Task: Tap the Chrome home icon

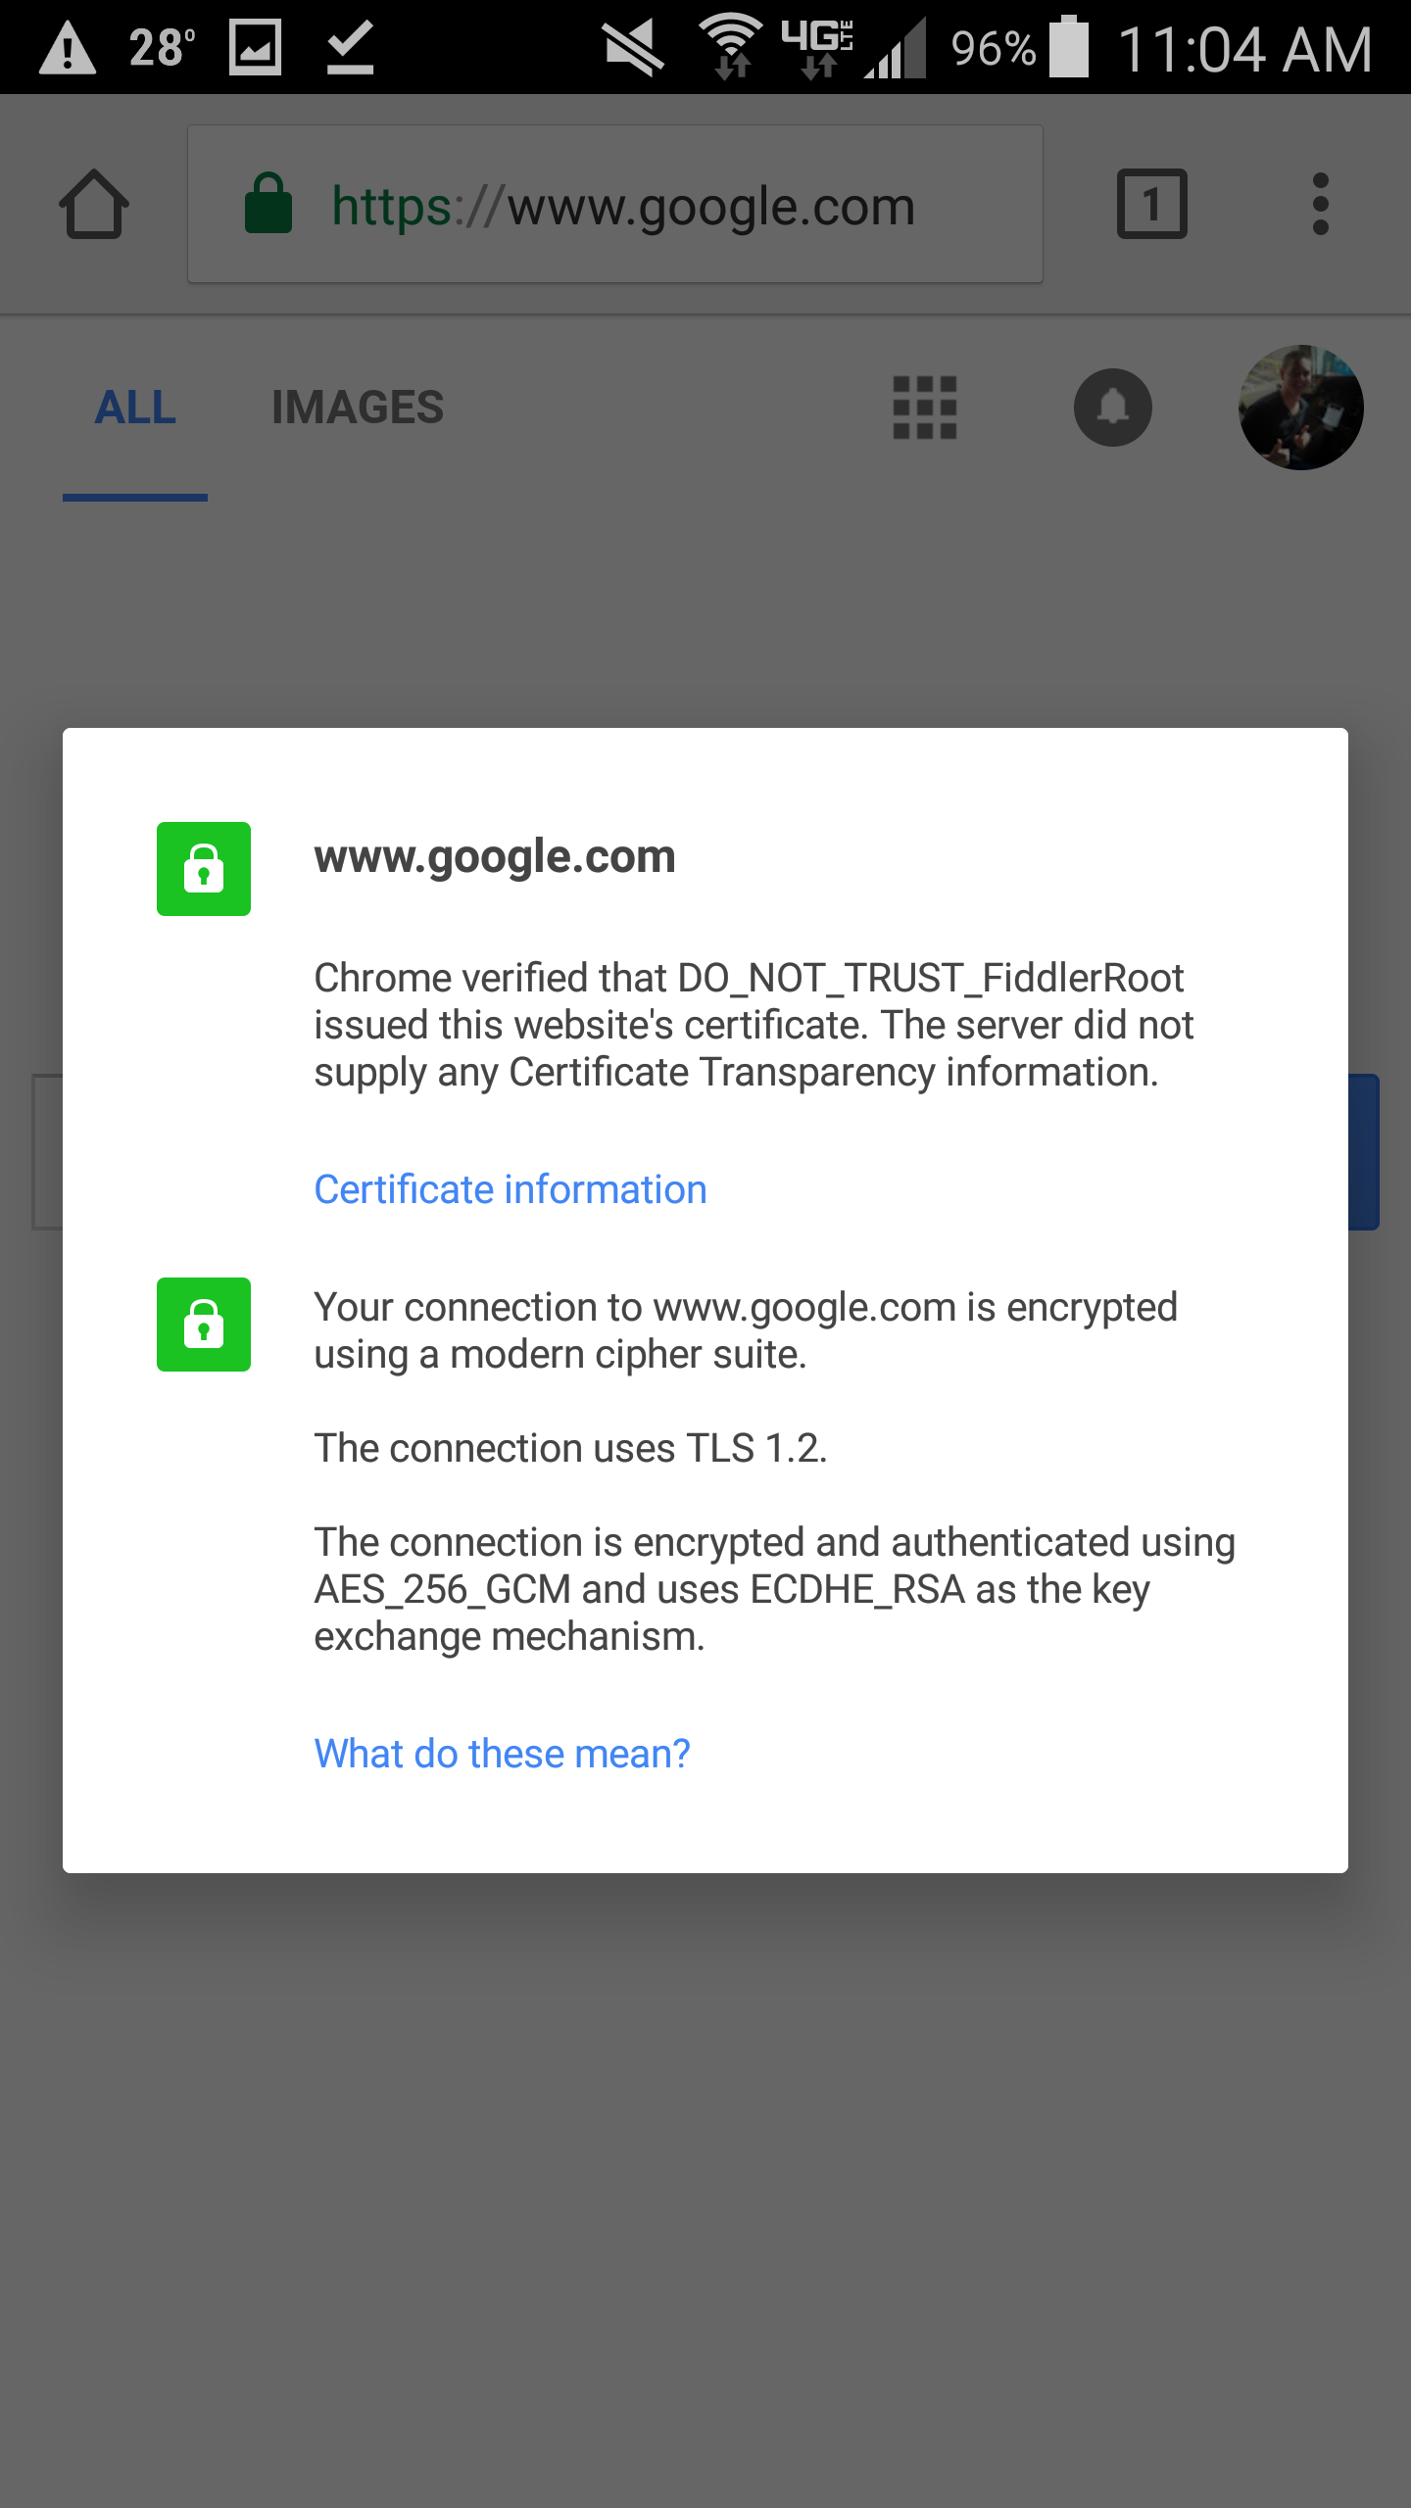Action: pos(94,205)
